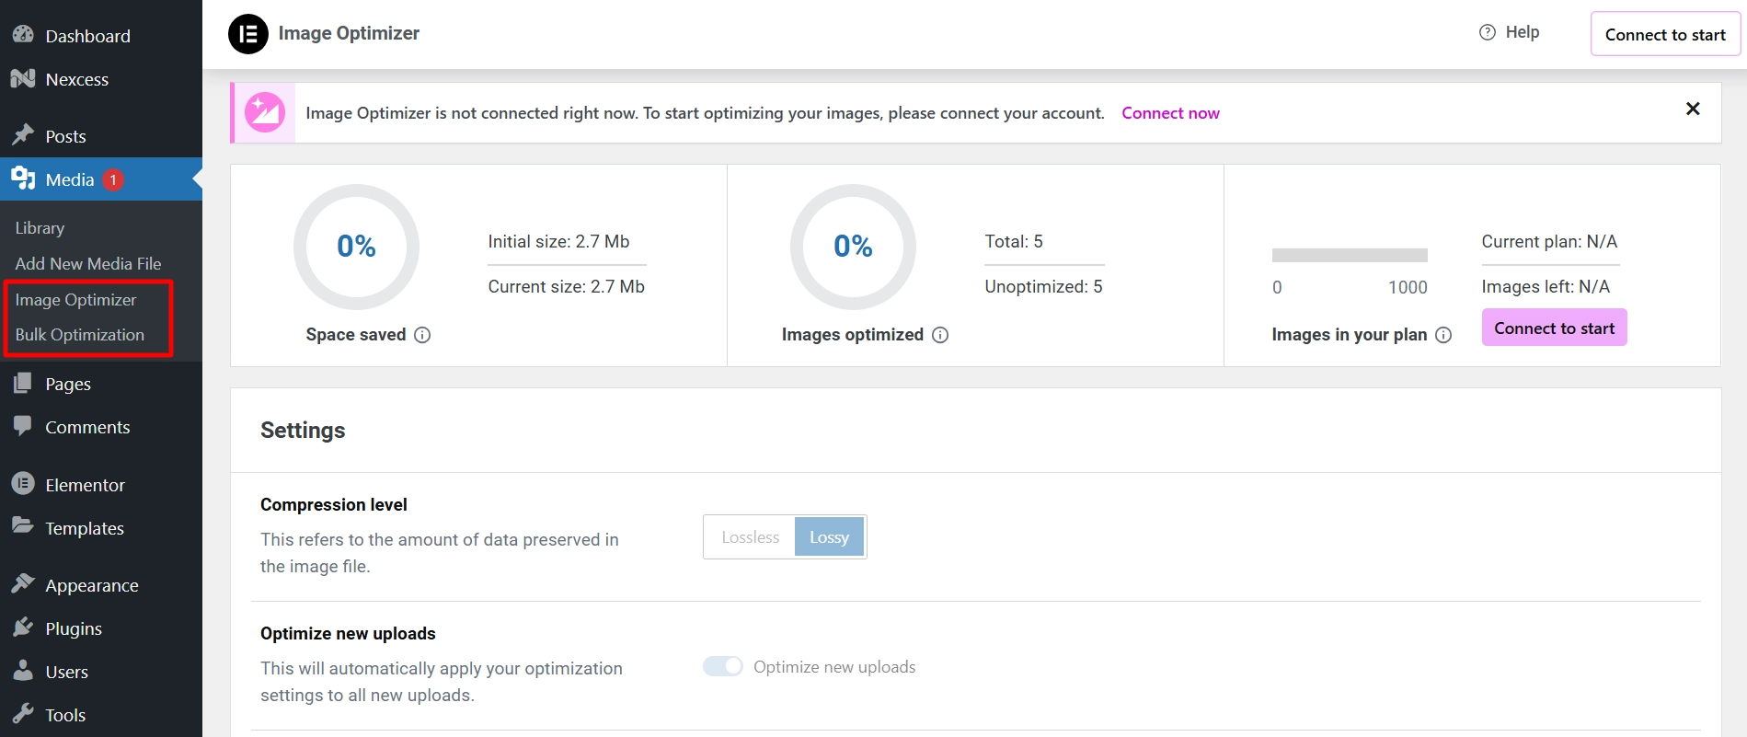Image resolution: width=1747 pixels, height=737 pixels.
Task: Dismiss the not connected notice
Action: (1693, 109)
